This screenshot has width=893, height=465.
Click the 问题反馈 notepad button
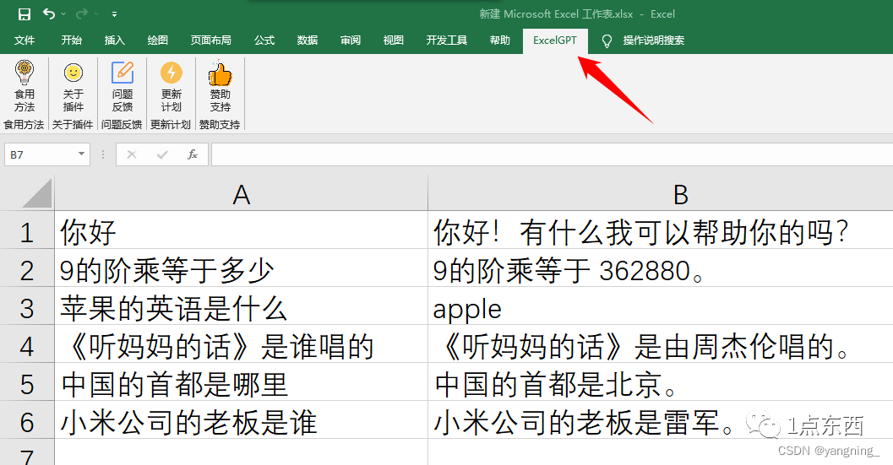coord(123,87)
